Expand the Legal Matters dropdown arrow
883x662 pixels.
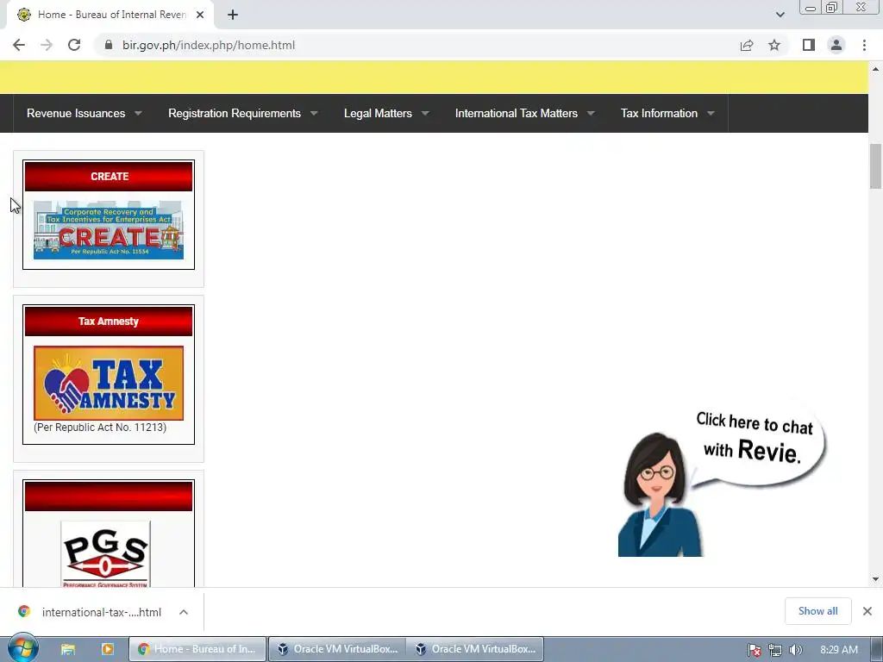[x=425, y=113]
